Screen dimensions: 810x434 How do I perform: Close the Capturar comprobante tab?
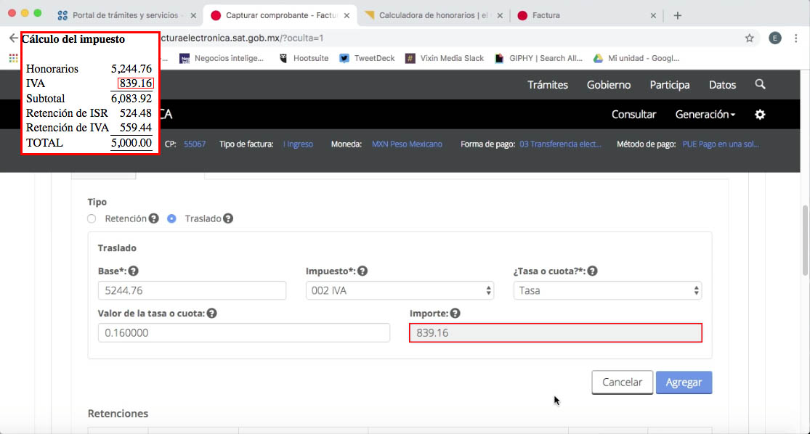pyautogui.click(x=347, y=15)
